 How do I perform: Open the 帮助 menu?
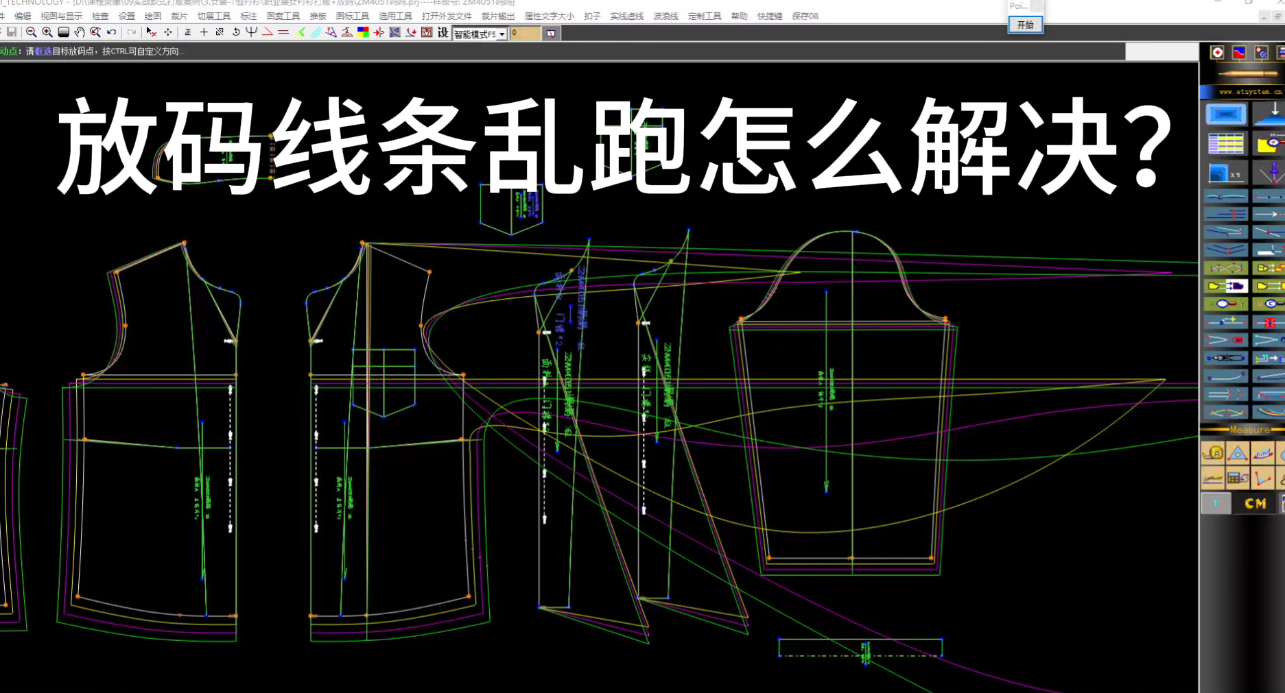click(738, 16)
